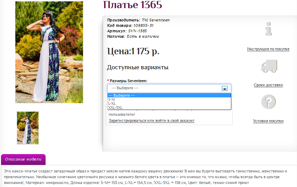Image resolution: width=297 pixels, height=187 pixels.
Task: Choose the L-XL size option
Action: pos(112,104)
